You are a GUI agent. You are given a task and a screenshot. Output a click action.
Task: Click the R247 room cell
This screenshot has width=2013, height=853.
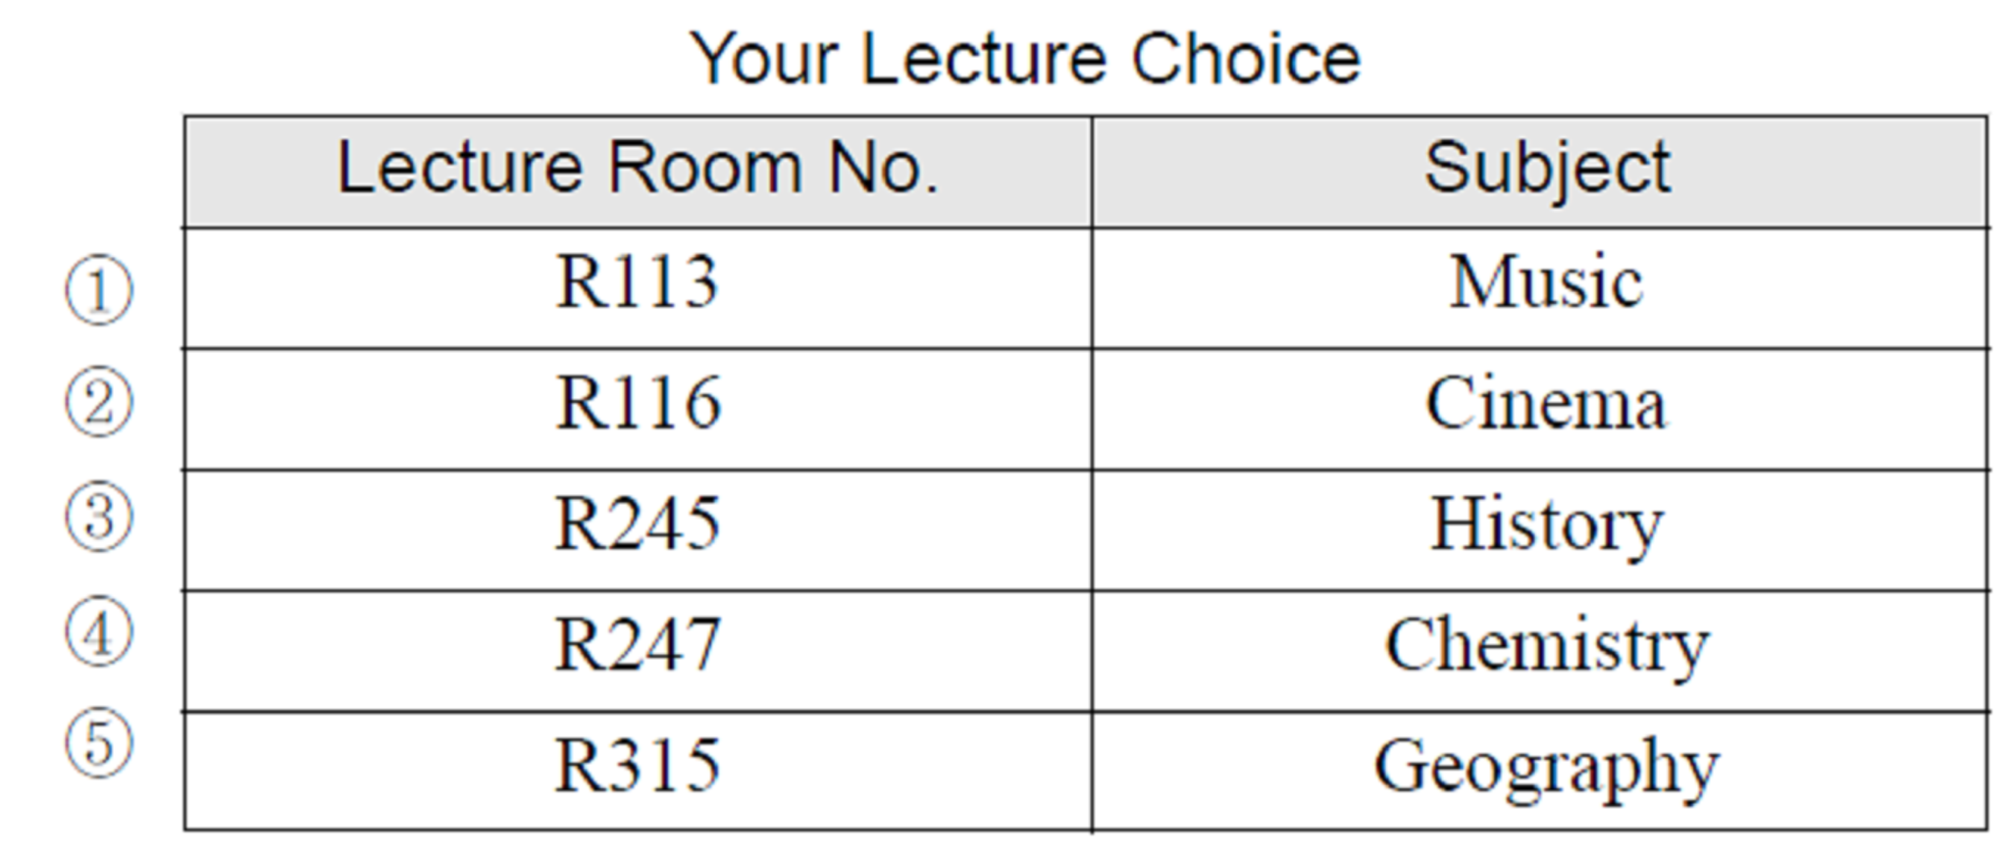tap(637, 651)
